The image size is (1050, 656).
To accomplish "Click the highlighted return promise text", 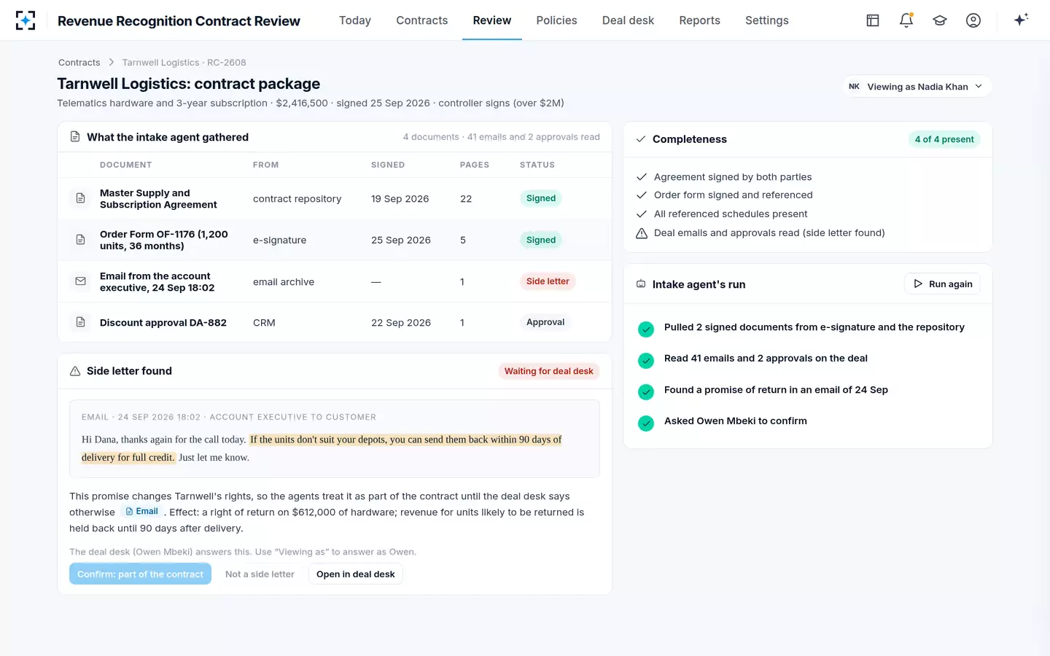I will 322,448.
